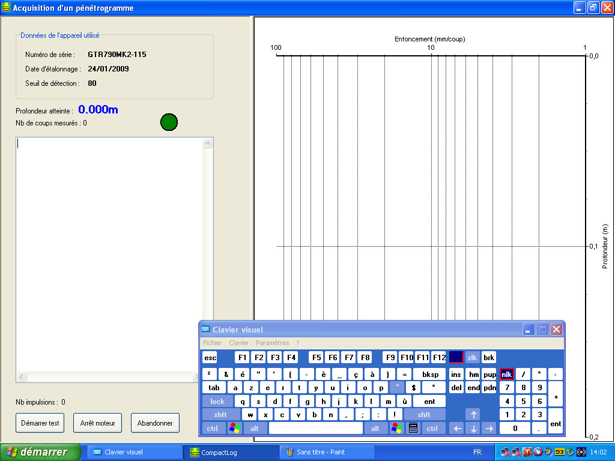Click the Abandonner button
This screenshot has height=461, width=615.
click(155, 423)
